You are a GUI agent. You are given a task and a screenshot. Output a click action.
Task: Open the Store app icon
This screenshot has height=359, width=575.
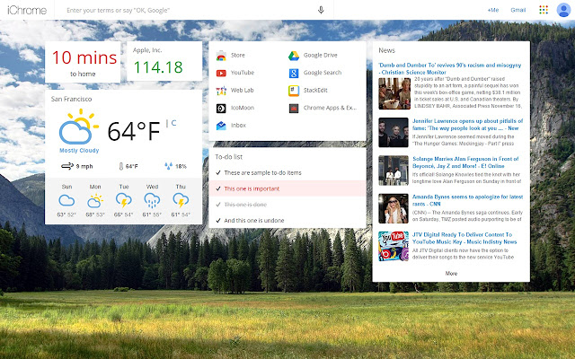[x=221, y=56]
